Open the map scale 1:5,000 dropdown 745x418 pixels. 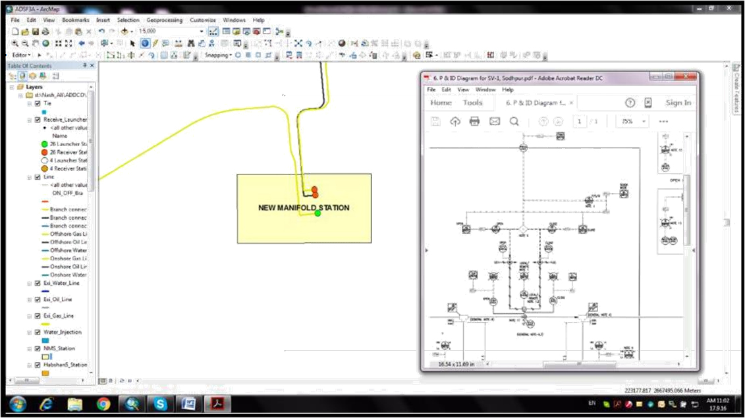[202, 32]
